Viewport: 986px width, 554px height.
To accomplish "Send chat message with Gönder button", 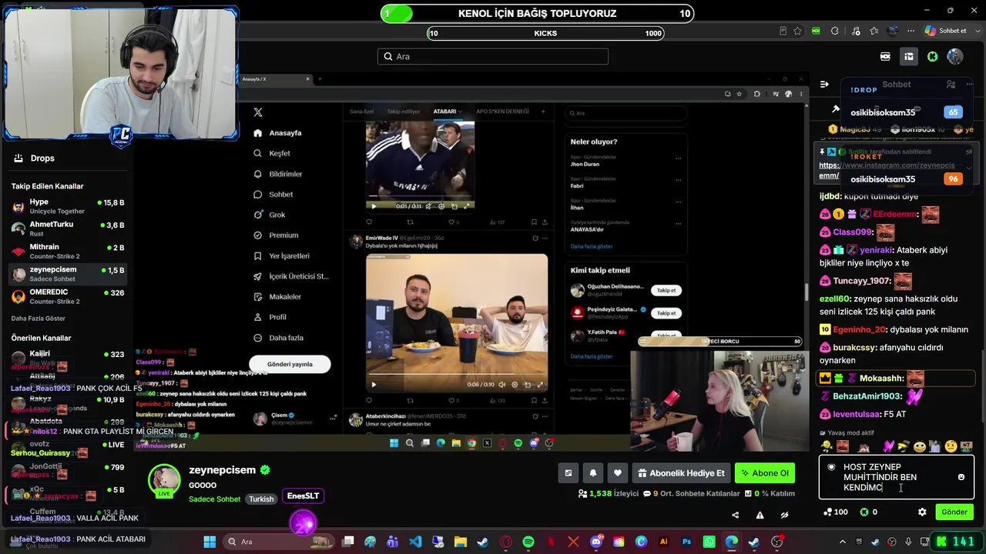I will click(954, 512).
